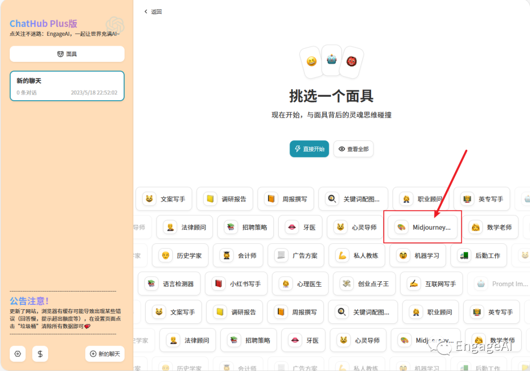Select the 新的聊天 conversation with 0 条对话
The width and height of the screenshot is (530, 371).
pyautogui.click(x=67, y=86)
